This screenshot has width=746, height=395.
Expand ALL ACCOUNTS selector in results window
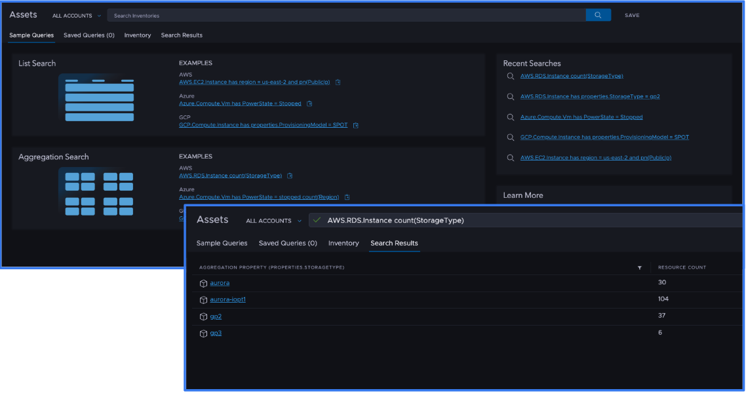[x=273, y=221]
